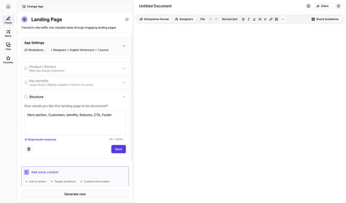Image resolution: width=346 pixels, height=203 pixels.
Task: Click the left panel scrollbar
Action: click(131, 97)
